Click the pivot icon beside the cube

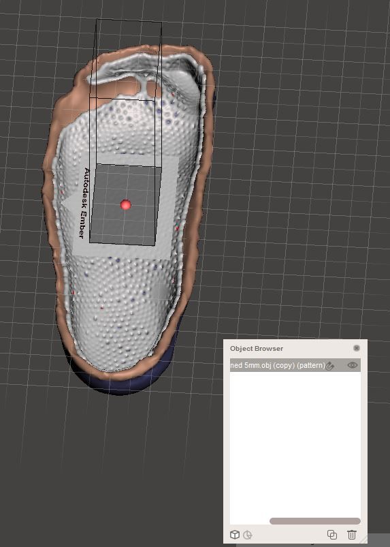(x=248, y=535)
